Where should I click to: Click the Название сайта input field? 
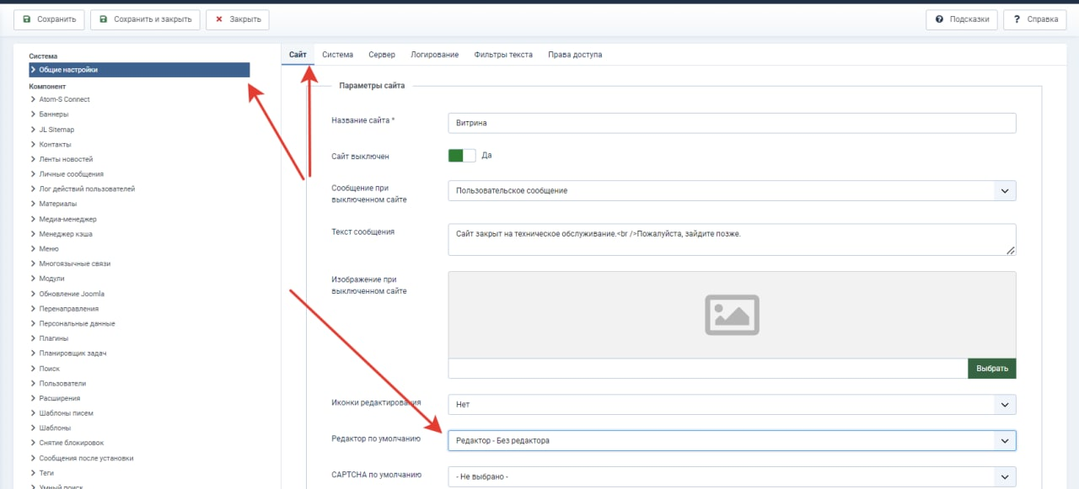[x=732, y=123]
